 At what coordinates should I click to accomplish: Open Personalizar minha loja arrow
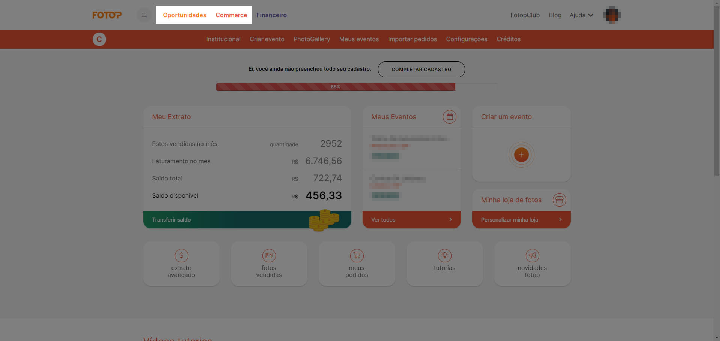[560, 220]
